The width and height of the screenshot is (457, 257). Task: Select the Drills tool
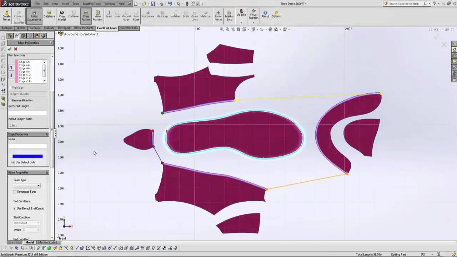[x=186, y=14]
